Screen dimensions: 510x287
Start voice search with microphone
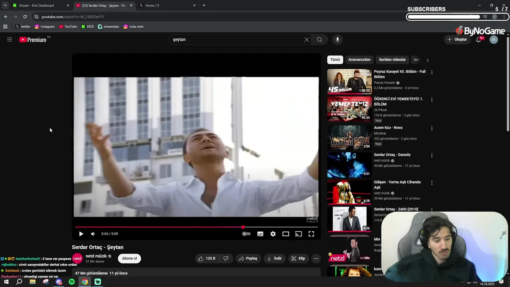point(337,39)
